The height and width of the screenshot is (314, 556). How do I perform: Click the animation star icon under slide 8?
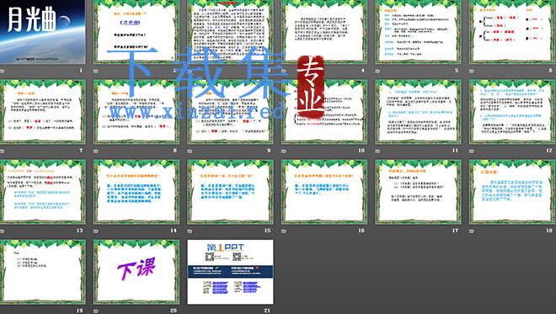[96, 151]
